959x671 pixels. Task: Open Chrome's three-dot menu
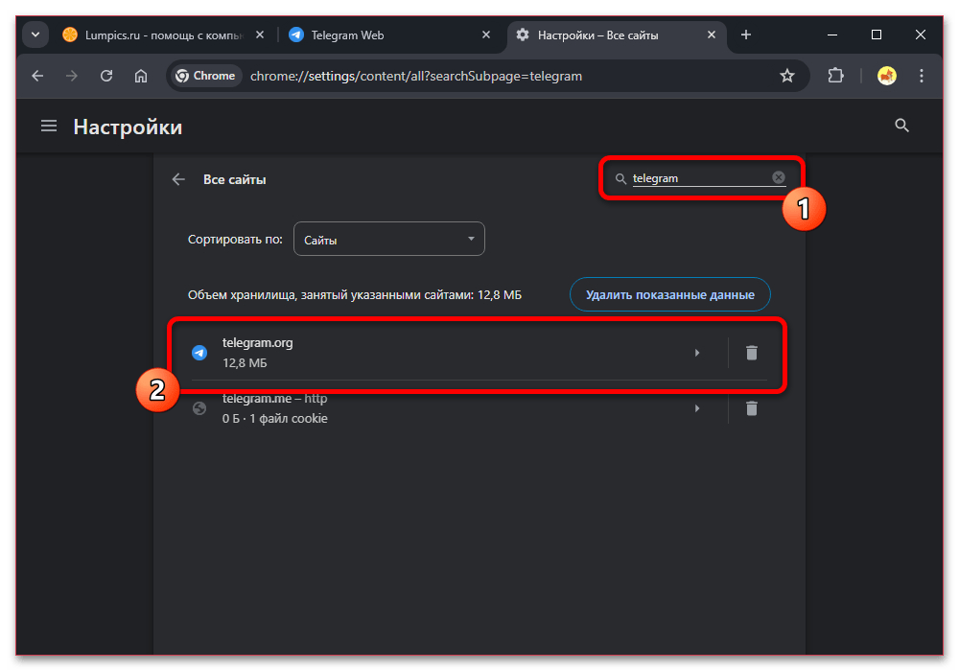(x=921, y=76)
